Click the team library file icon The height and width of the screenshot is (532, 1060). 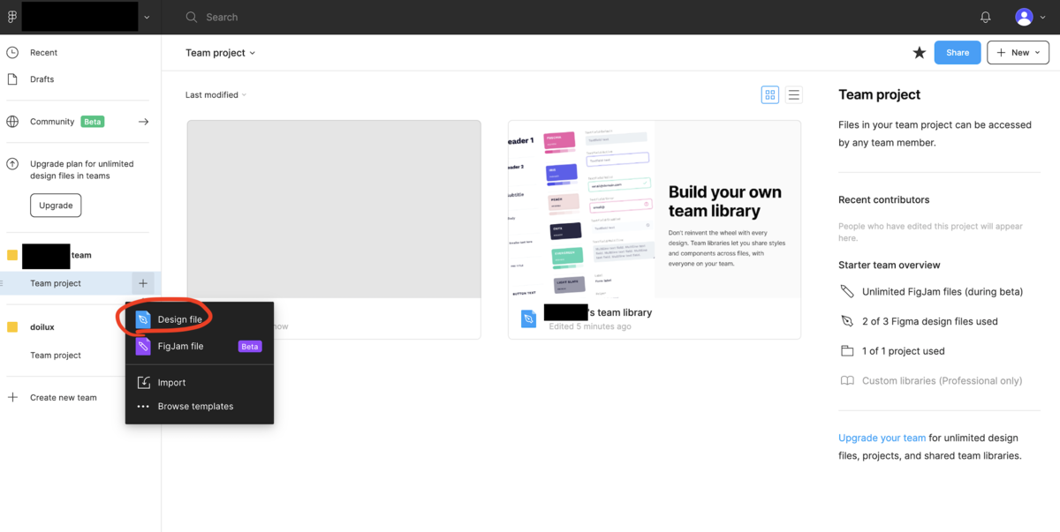[x=528, y=319]
